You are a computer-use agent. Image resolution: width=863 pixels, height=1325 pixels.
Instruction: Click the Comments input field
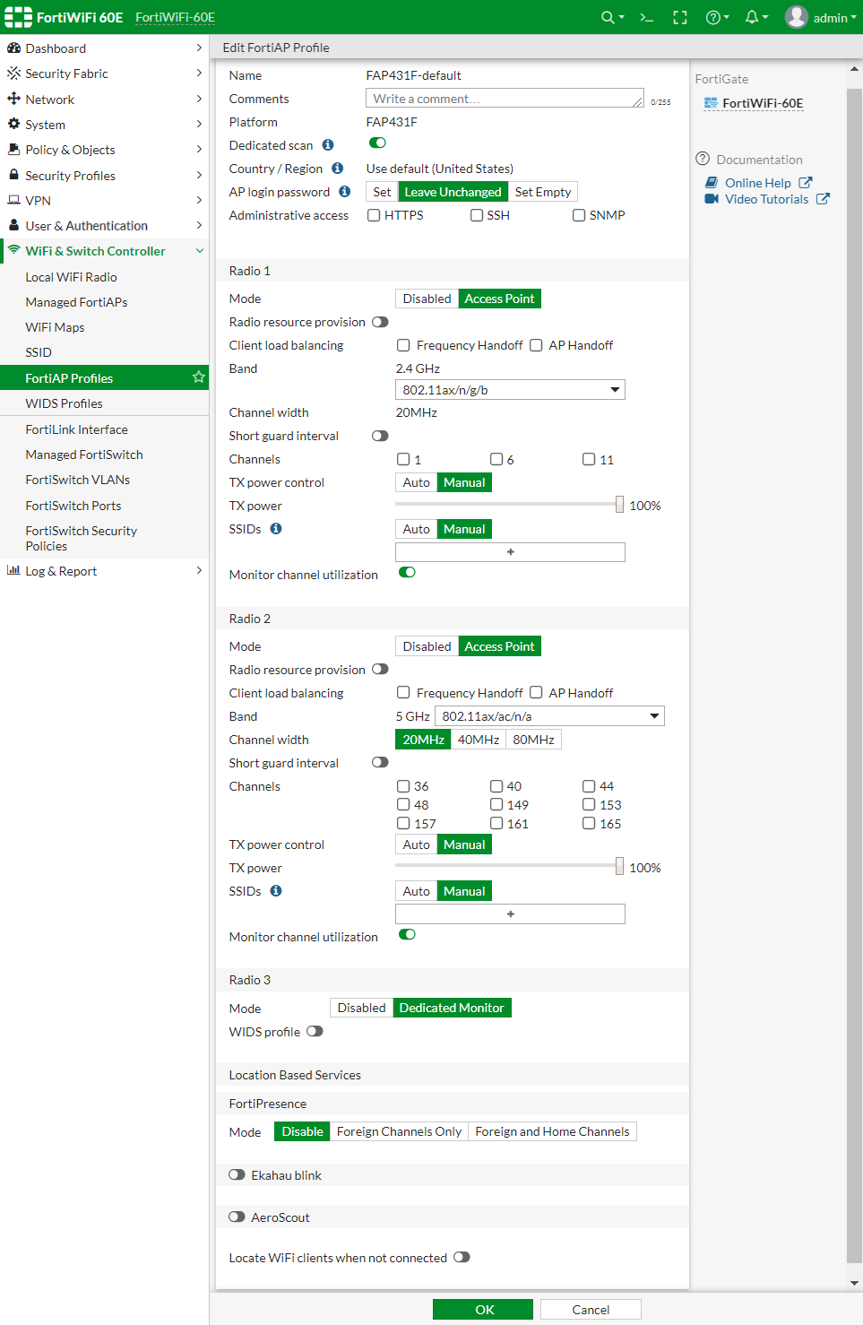[x=505, y=99]
